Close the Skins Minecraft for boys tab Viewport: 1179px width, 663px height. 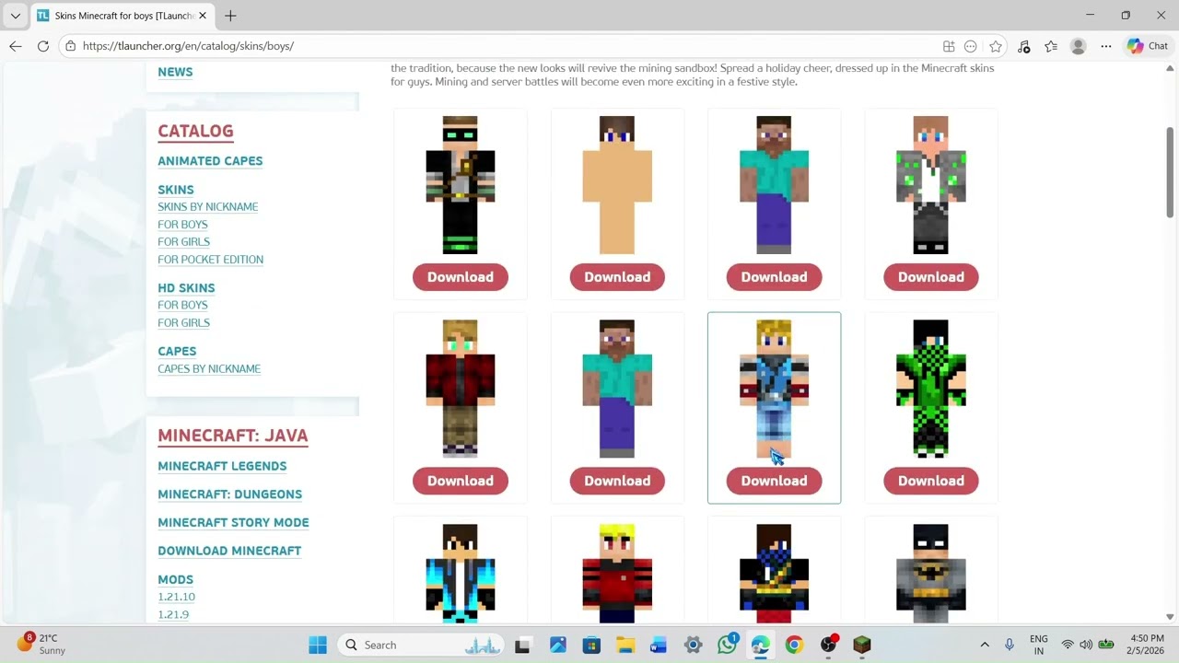[x=203, y=16]
